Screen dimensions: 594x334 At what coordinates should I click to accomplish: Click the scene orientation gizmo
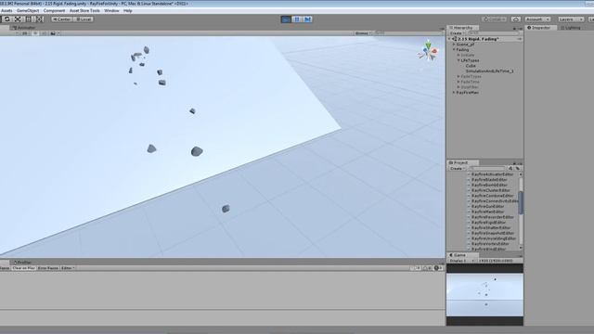pyautogui.click(x=428, y=50)
